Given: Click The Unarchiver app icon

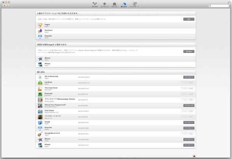Looking at the screenshot, I should pyautogui.click(x=40, y=89).
